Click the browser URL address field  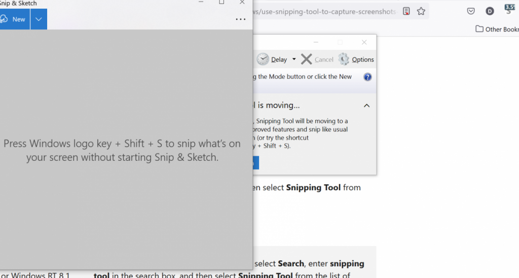tap(326, 11)
